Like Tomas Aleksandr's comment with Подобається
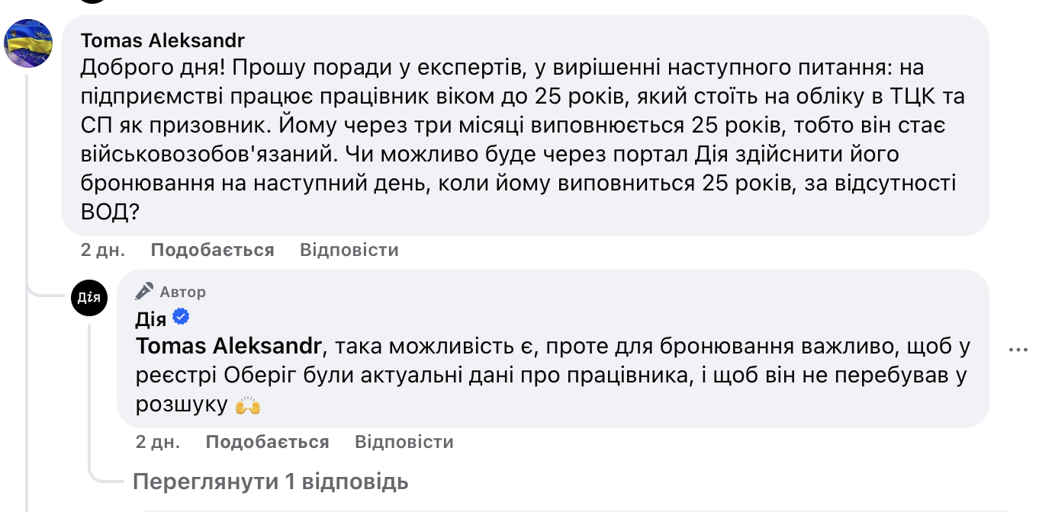 [212, 250]
